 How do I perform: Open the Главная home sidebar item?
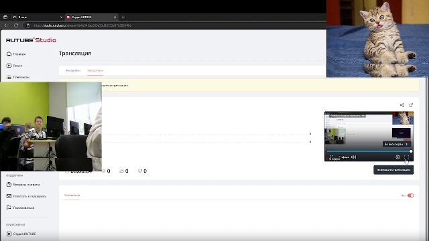coord(16,54)
